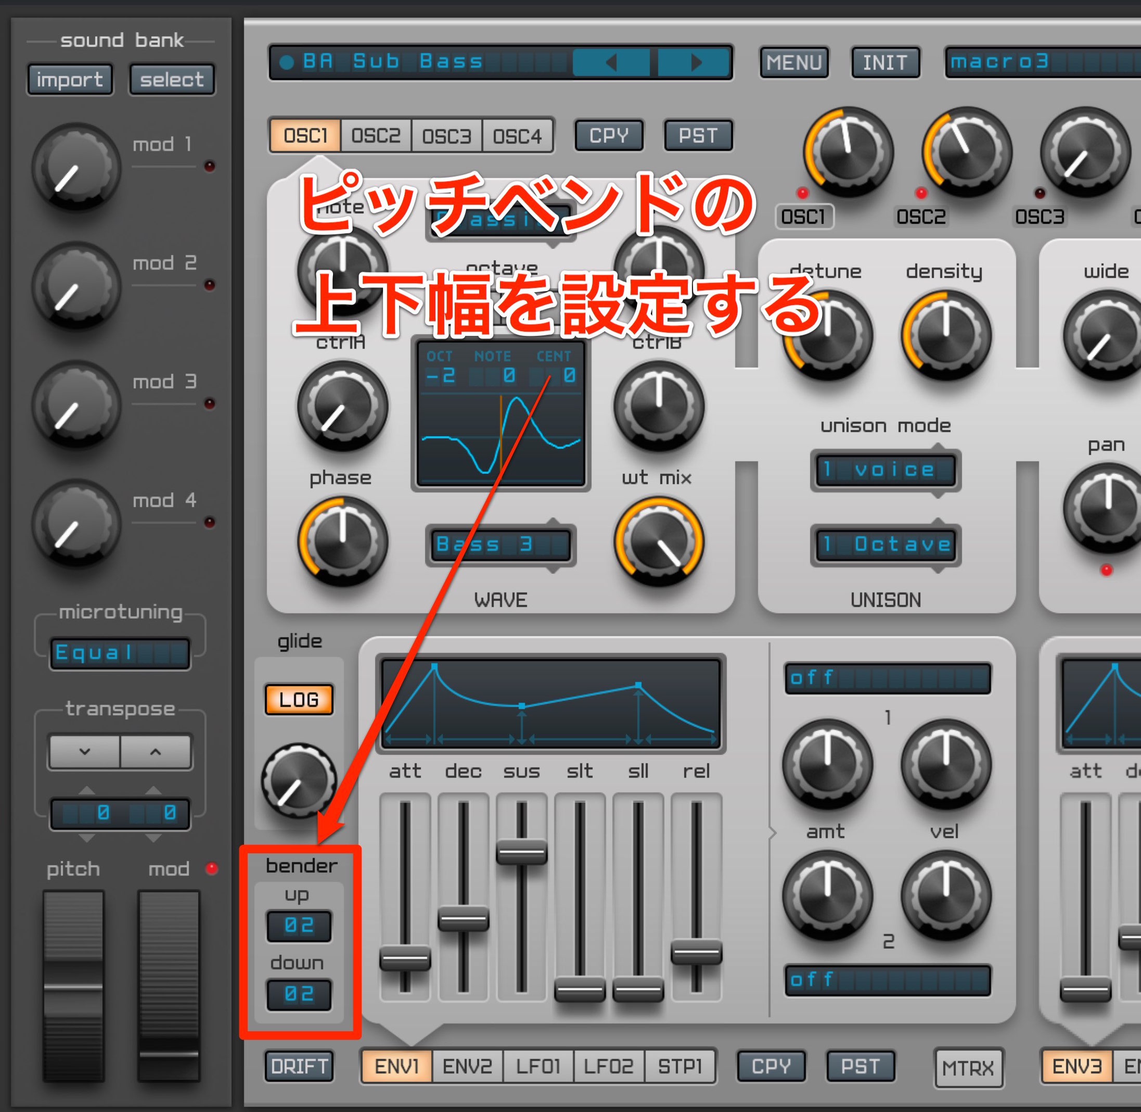Click the glide knob

(x=299, y=780)
